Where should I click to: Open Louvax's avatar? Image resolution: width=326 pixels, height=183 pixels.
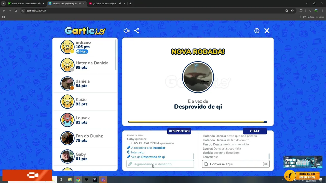click(x=67, y=120)
